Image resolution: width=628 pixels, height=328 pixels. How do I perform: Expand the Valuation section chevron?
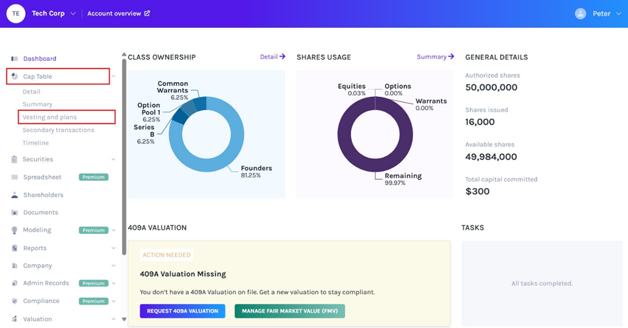114,319
